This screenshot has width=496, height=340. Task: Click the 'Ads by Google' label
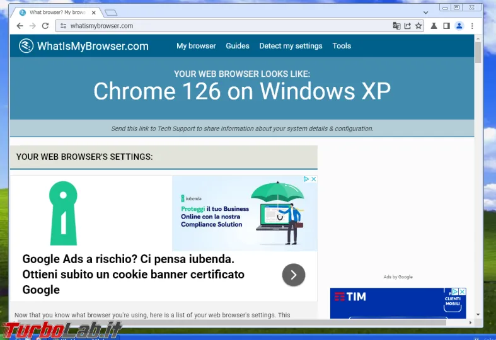pyautogui.click(x=398, y=277)
